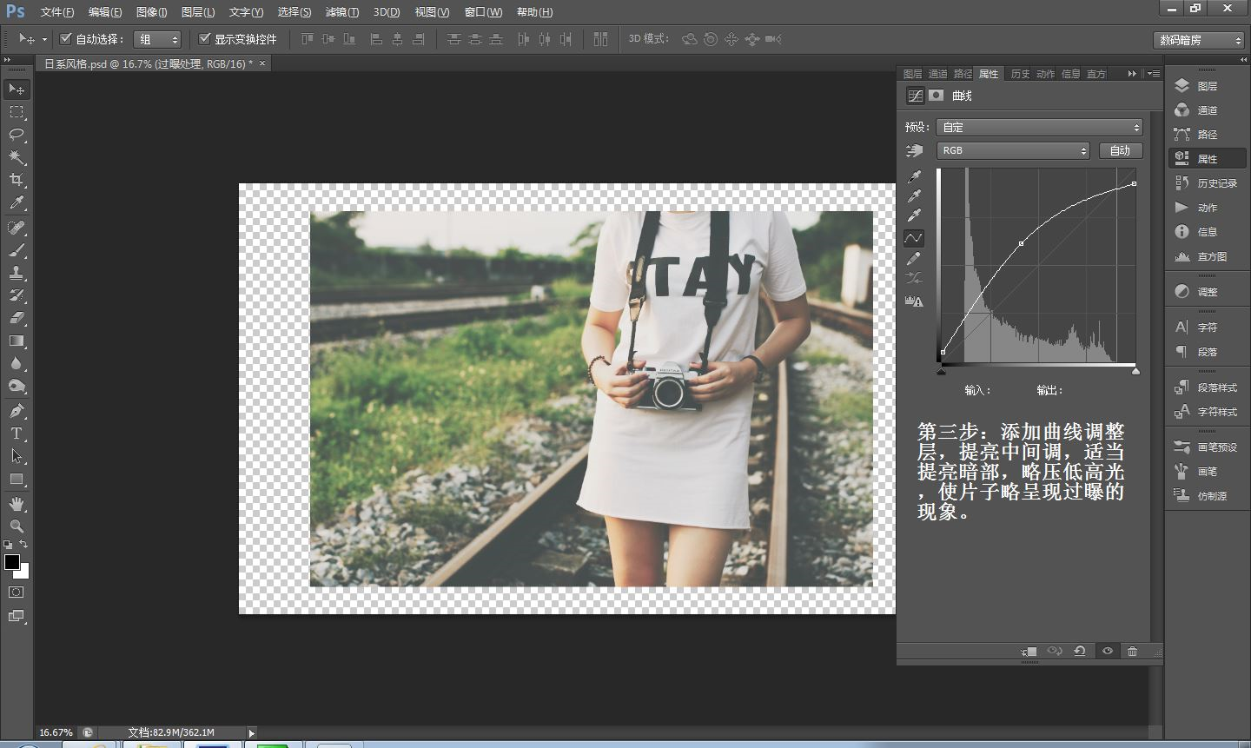The height and width of the screenshot is (748, 1251).
Task: Select the History Brush tool
Action: coord(17,295)
